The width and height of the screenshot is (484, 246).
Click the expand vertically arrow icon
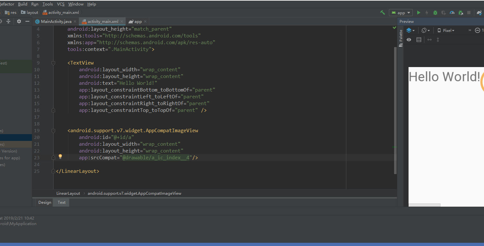pos(438,40)
